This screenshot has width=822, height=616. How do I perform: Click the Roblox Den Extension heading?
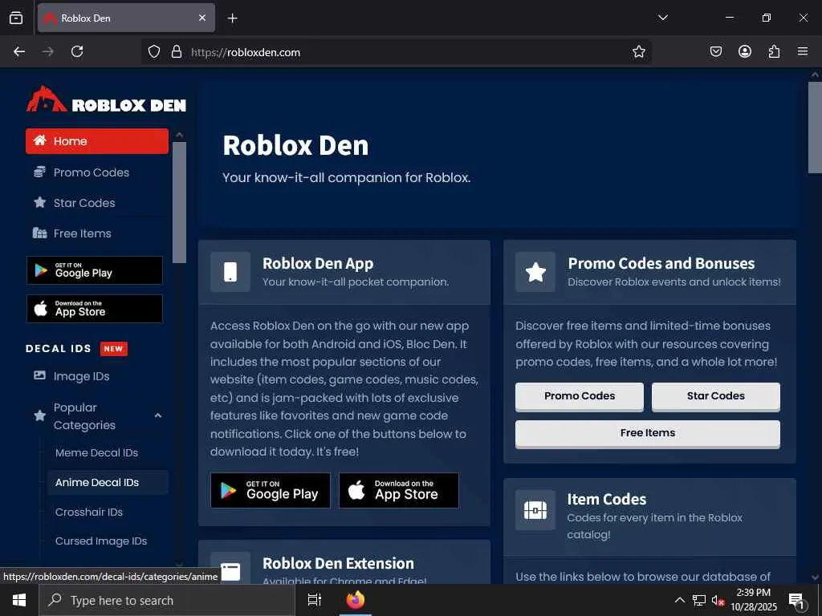click(x=338, y=564)
